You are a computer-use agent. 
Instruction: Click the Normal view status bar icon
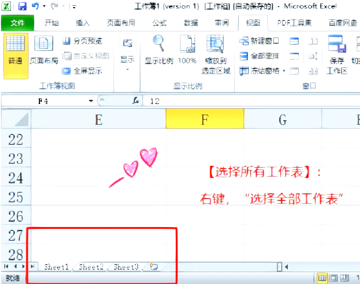click(x=322, y=278)
